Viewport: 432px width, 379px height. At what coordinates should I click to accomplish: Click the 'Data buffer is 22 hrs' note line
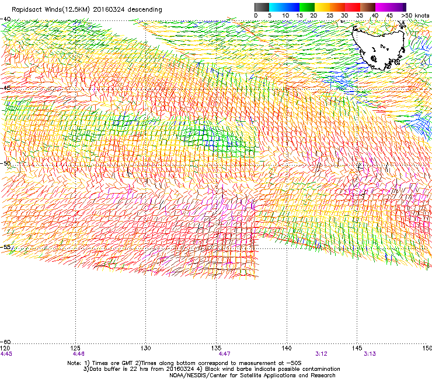click(x=211, y=369)
